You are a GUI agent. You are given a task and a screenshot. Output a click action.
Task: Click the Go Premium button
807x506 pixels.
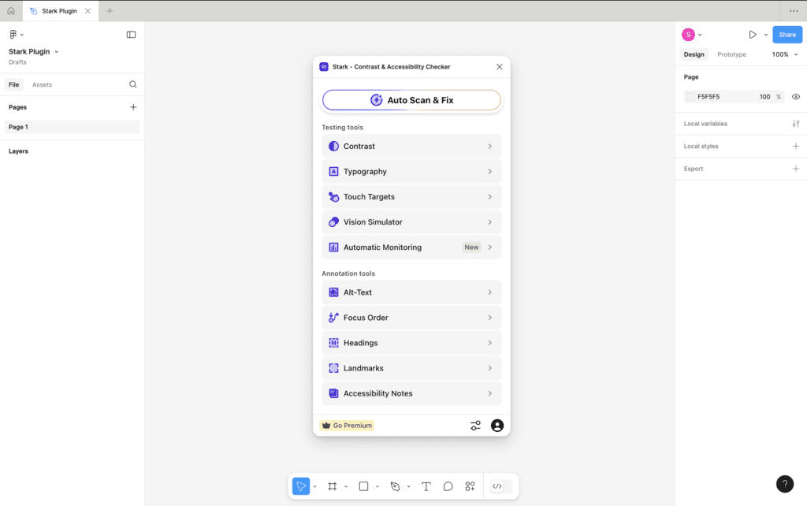[347, 426]
